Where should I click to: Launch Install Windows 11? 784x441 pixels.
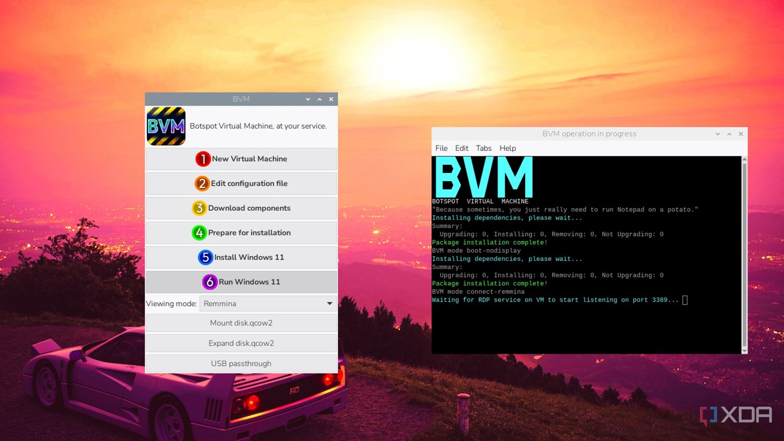(241, 257)
